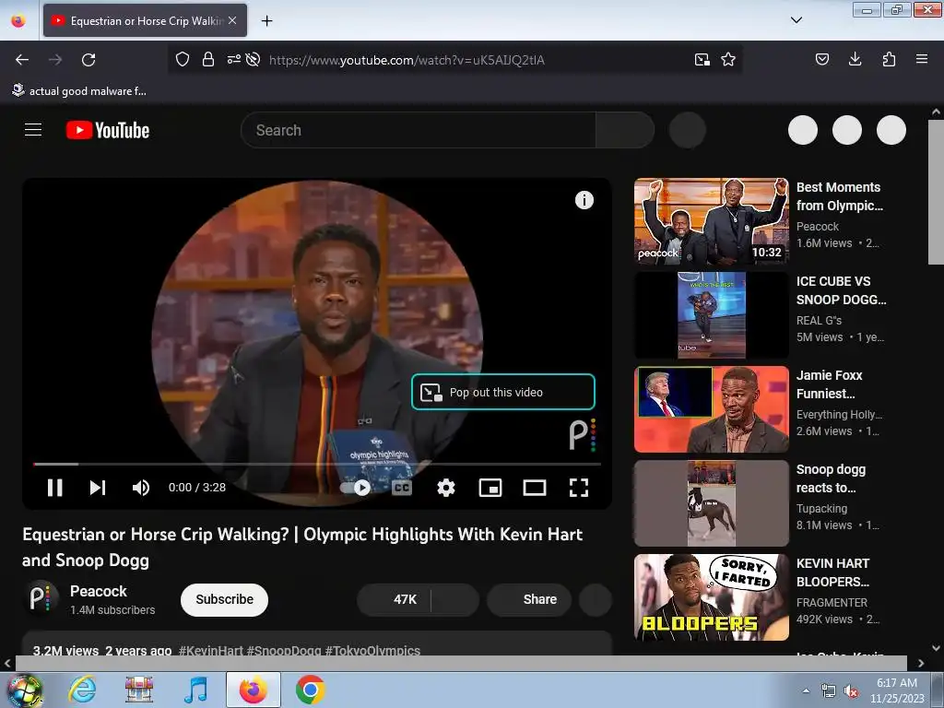Switch to theater mode

pyautogui.click(x=535, y=488)
